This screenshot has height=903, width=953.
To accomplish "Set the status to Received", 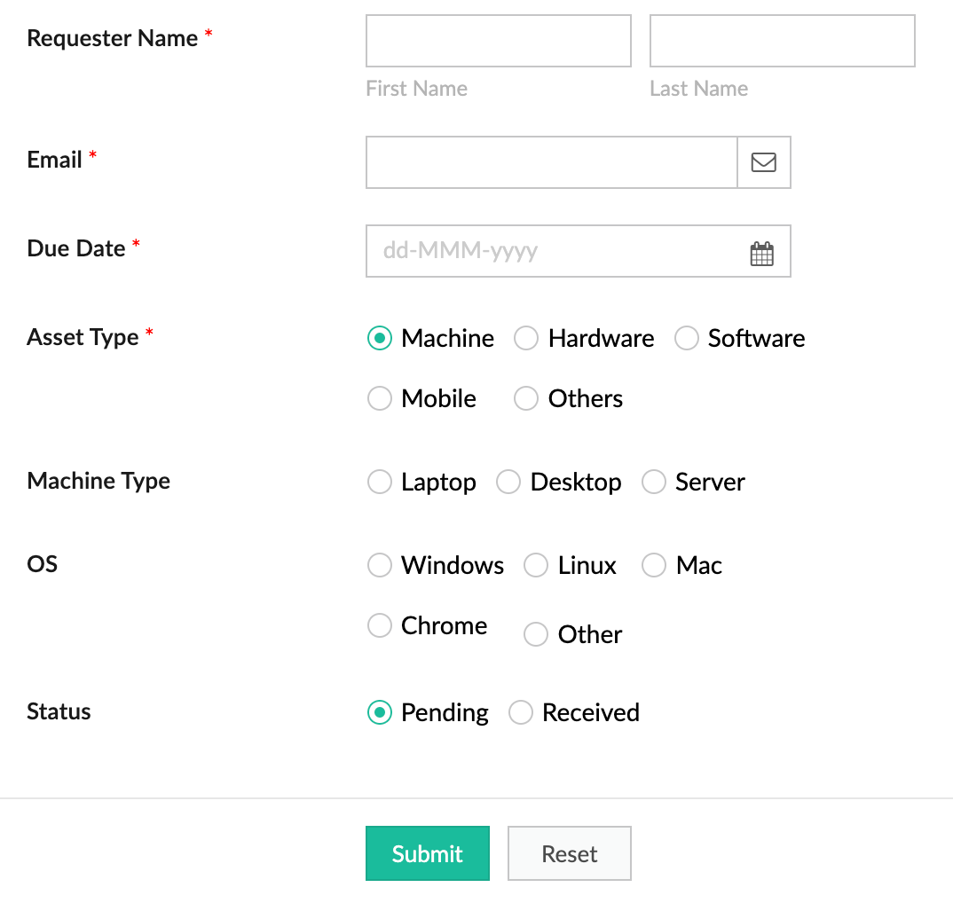I will (x=521, y=712).
